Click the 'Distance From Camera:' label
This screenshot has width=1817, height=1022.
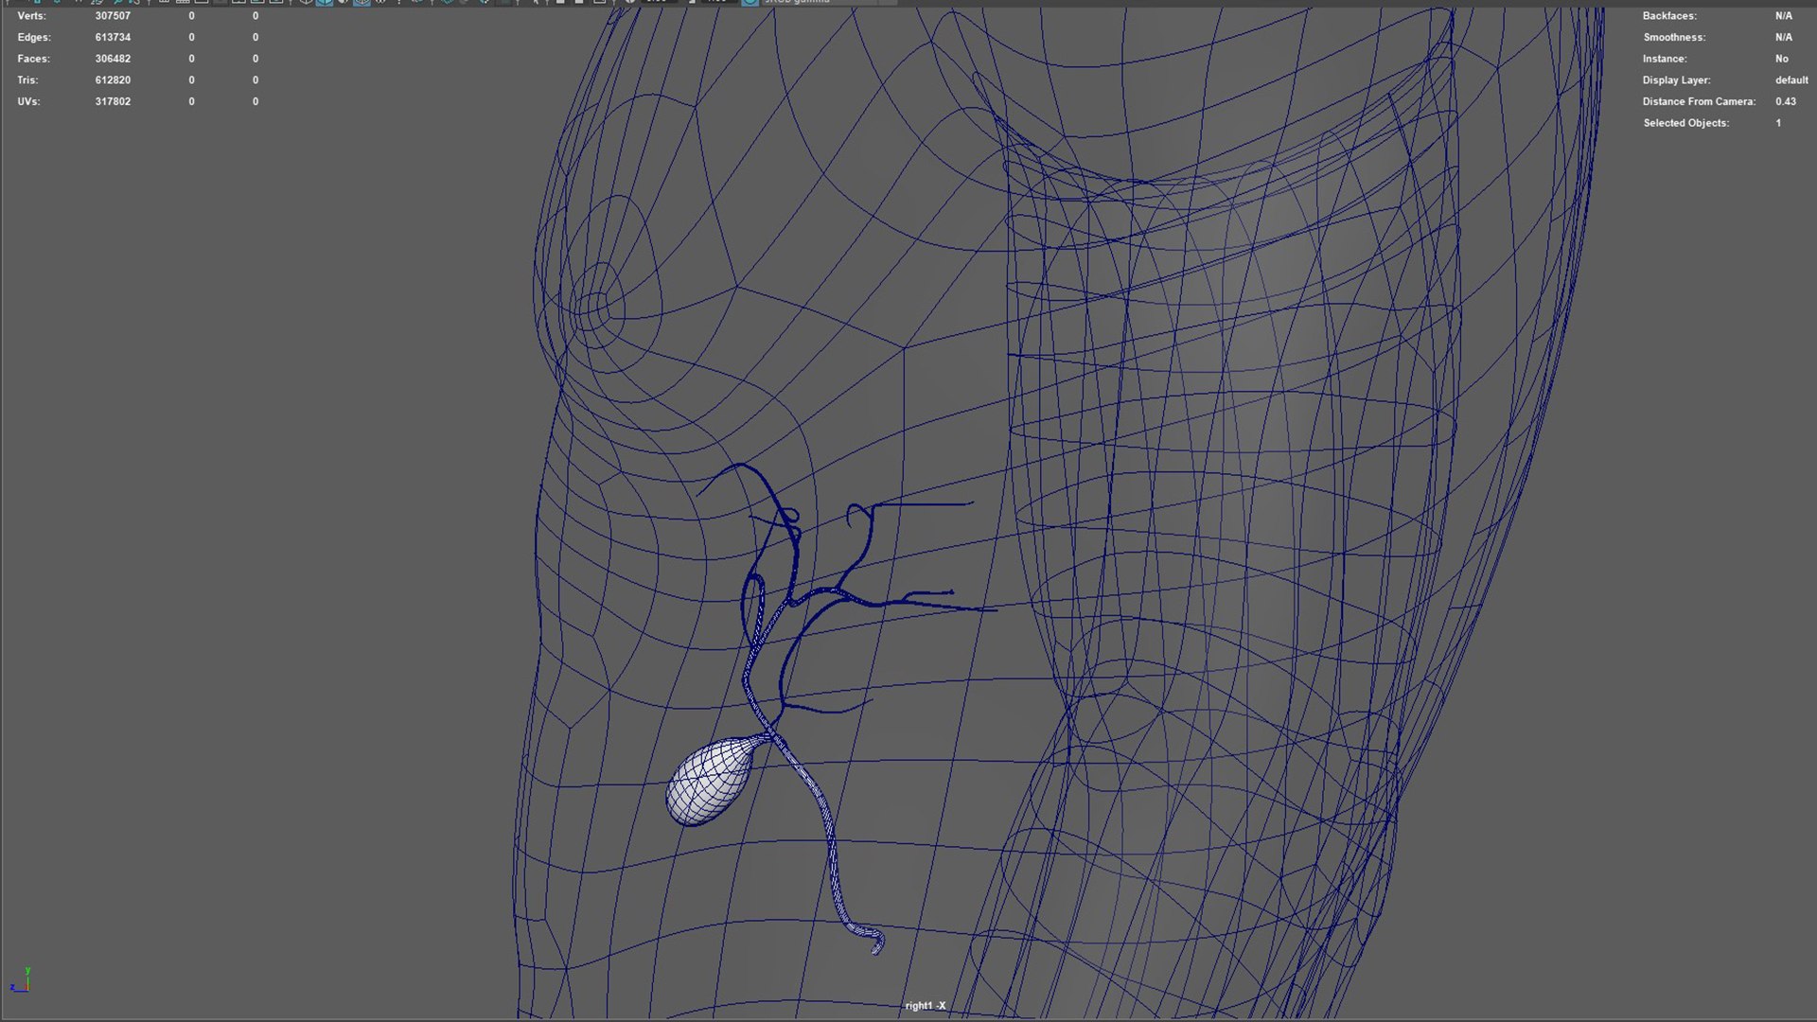coord(1699,101)
